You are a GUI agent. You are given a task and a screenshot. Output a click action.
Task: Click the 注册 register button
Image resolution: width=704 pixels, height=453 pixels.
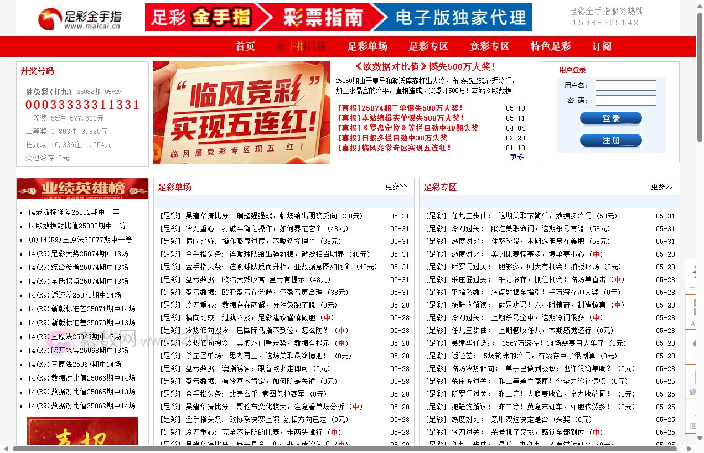click(x=610, y=140)
